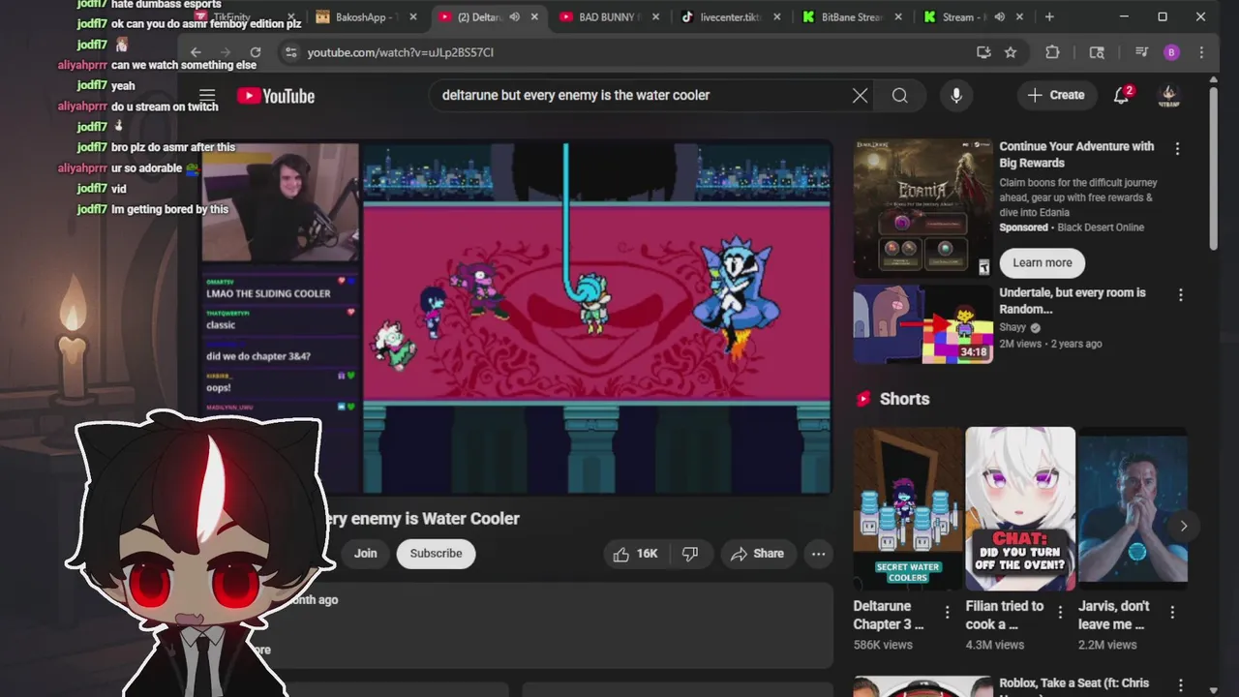Image resolution: width=1239 pixels, height=697 pixels.
Task: Close the BakoshApp tab
Action: 413,16
